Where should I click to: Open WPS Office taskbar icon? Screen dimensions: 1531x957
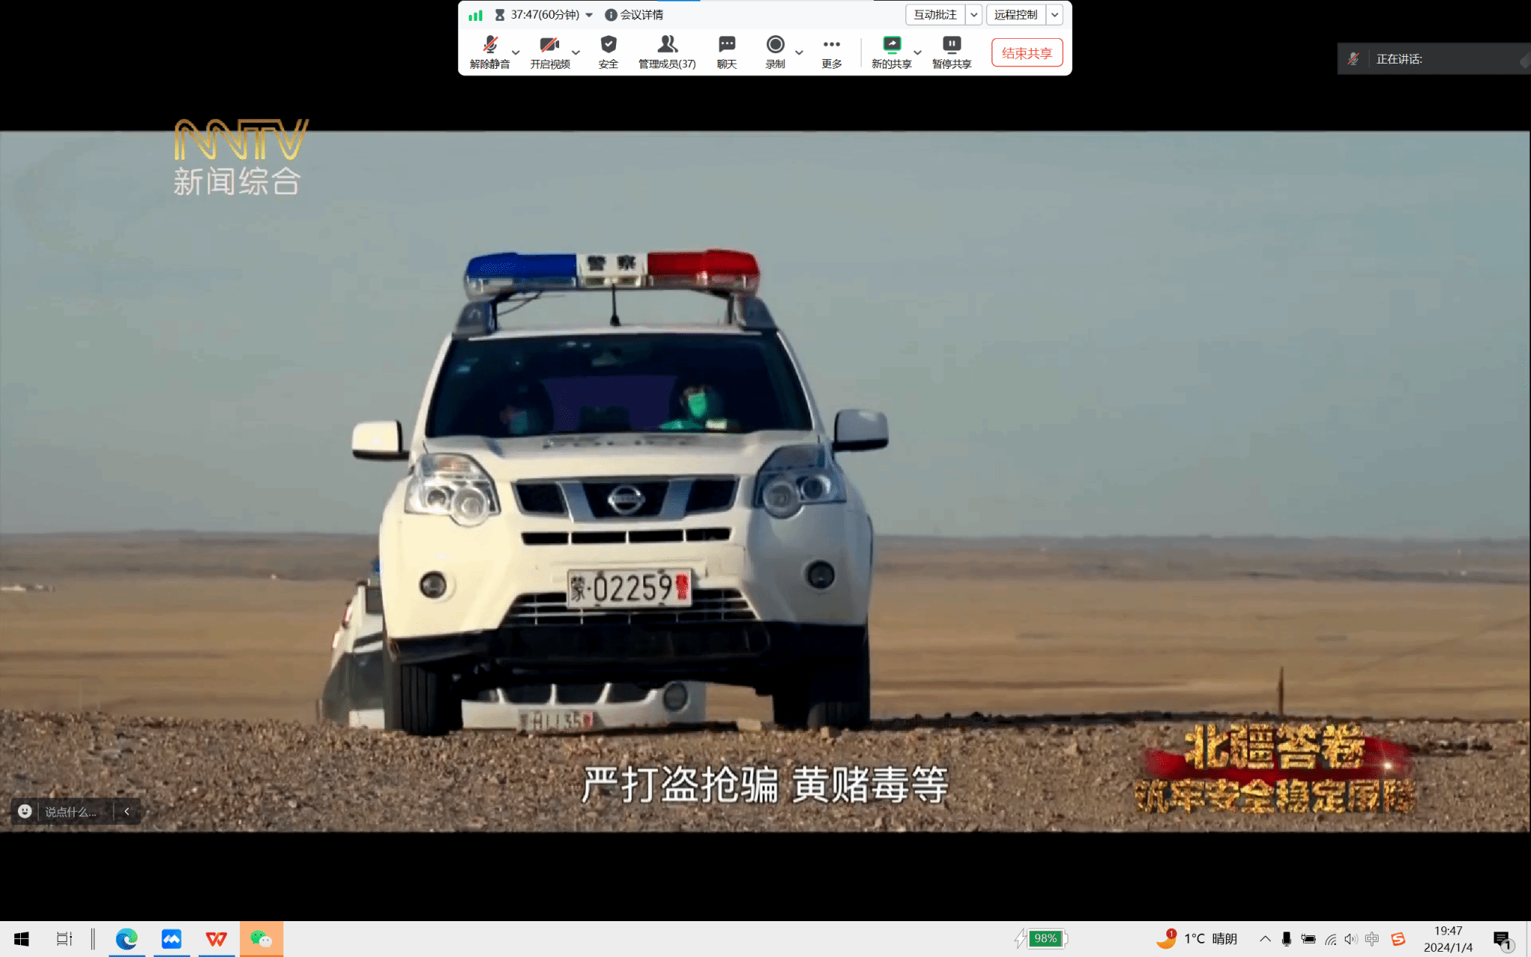tap(216, 939)
